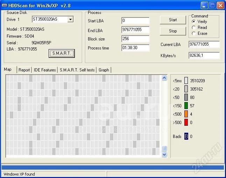Image resolution: width=226 pixels, height=178 pixels.
Task: Open the S.M.A.R.T. Self tests tab
Action: point(77,70)
